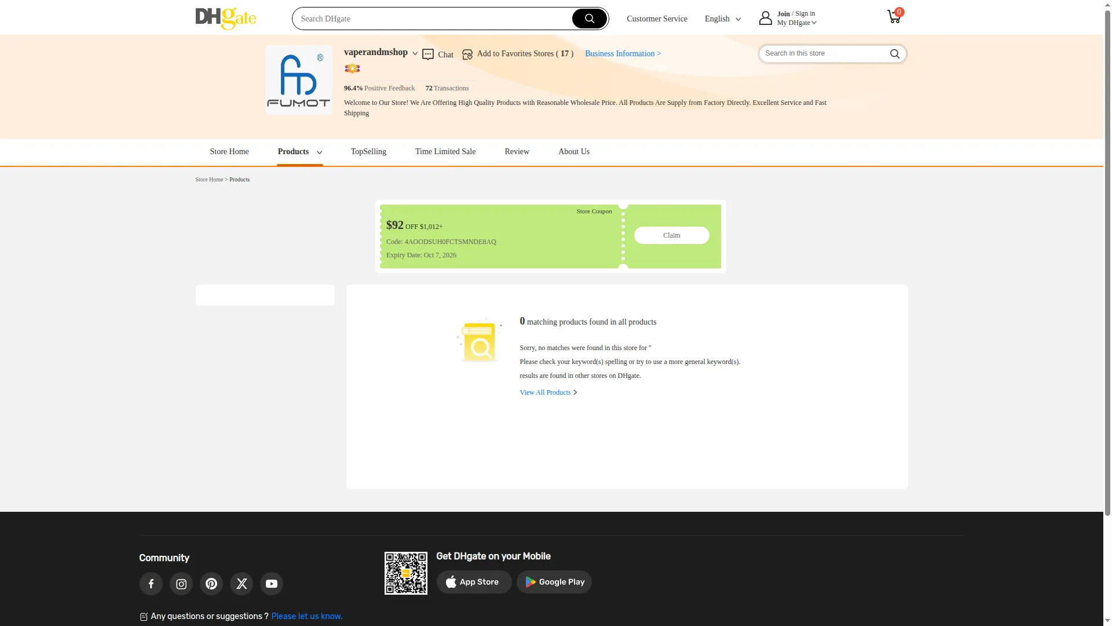Click the Sign in link

click(x=805, y=13)
